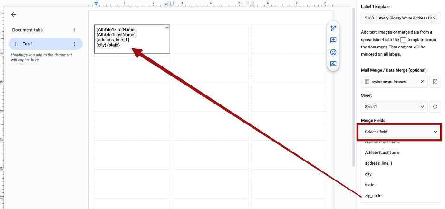Choose the address_line_1 merge field
Image resolution: width=445 pixels, height=209 pixels.
click(378, 163)
